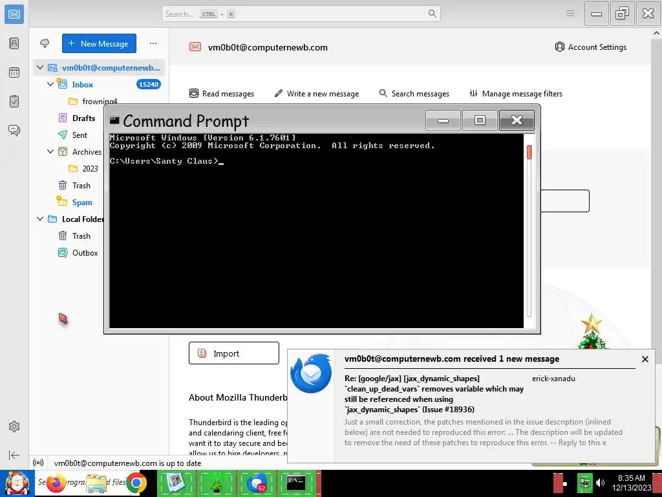Open the Tasks space
The image size is (662, 497).
14,102
